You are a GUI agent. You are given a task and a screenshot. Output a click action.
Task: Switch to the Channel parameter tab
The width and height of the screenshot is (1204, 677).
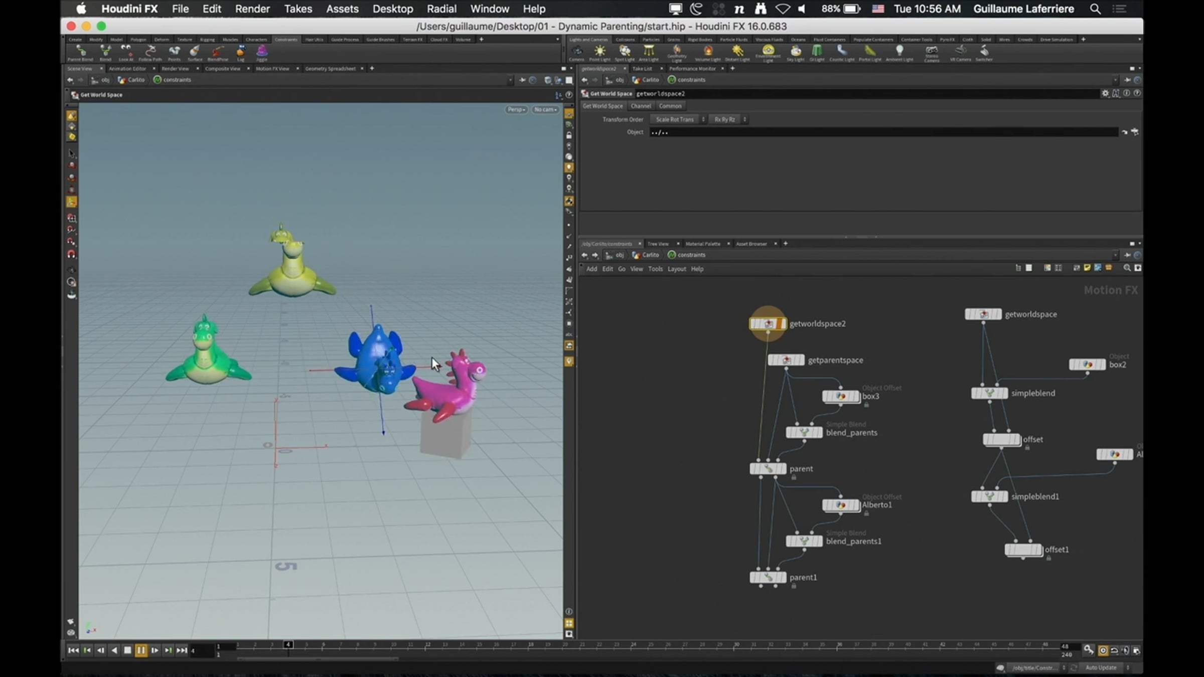coord(641,106)
